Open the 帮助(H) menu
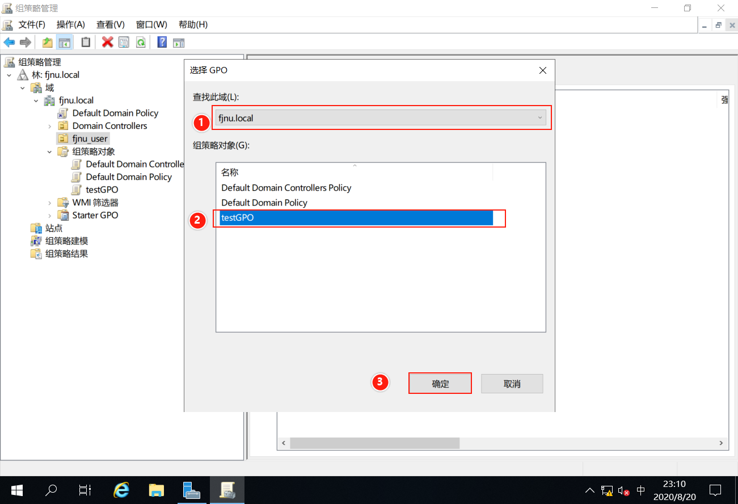 pyautogui.click(x=193, y=24)
